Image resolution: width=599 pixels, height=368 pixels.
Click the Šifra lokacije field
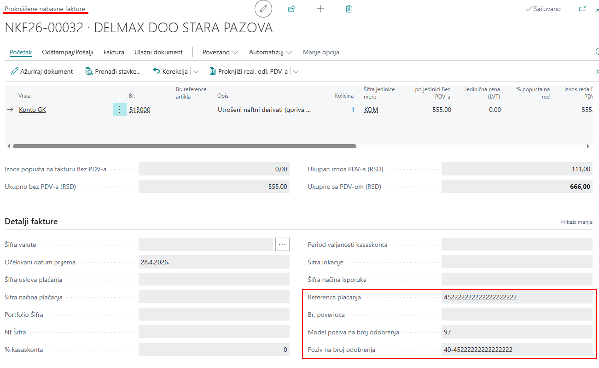[517, 262]
